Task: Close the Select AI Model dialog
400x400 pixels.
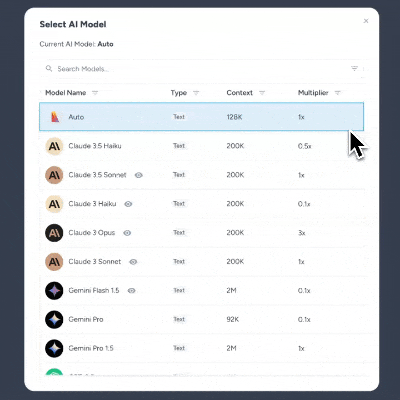Action: pos(366,21)
